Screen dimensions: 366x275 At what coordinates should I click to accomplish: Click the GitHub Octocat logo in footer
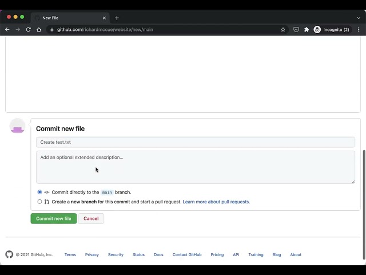click(x=9, y=254)
